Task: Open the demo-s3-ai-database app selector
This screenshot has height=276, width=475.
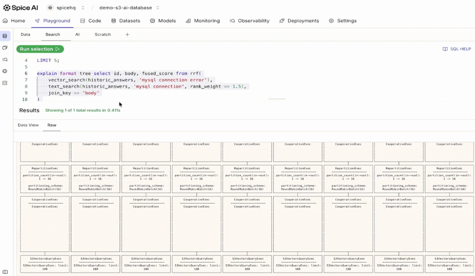Action: [129, 8]
